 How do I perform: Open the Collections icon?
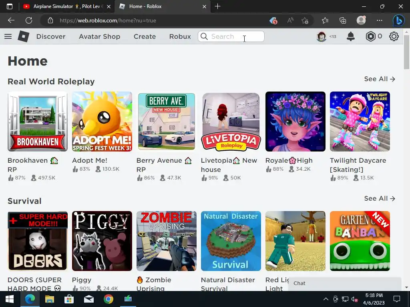[x=343, y=20]
